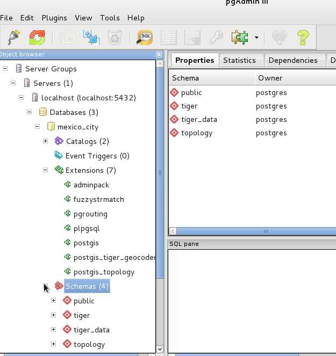This screenshot has height=356, width=336.
Task: Open the Plugins menu
Action: pyautogui.click(x=54, y=18)
